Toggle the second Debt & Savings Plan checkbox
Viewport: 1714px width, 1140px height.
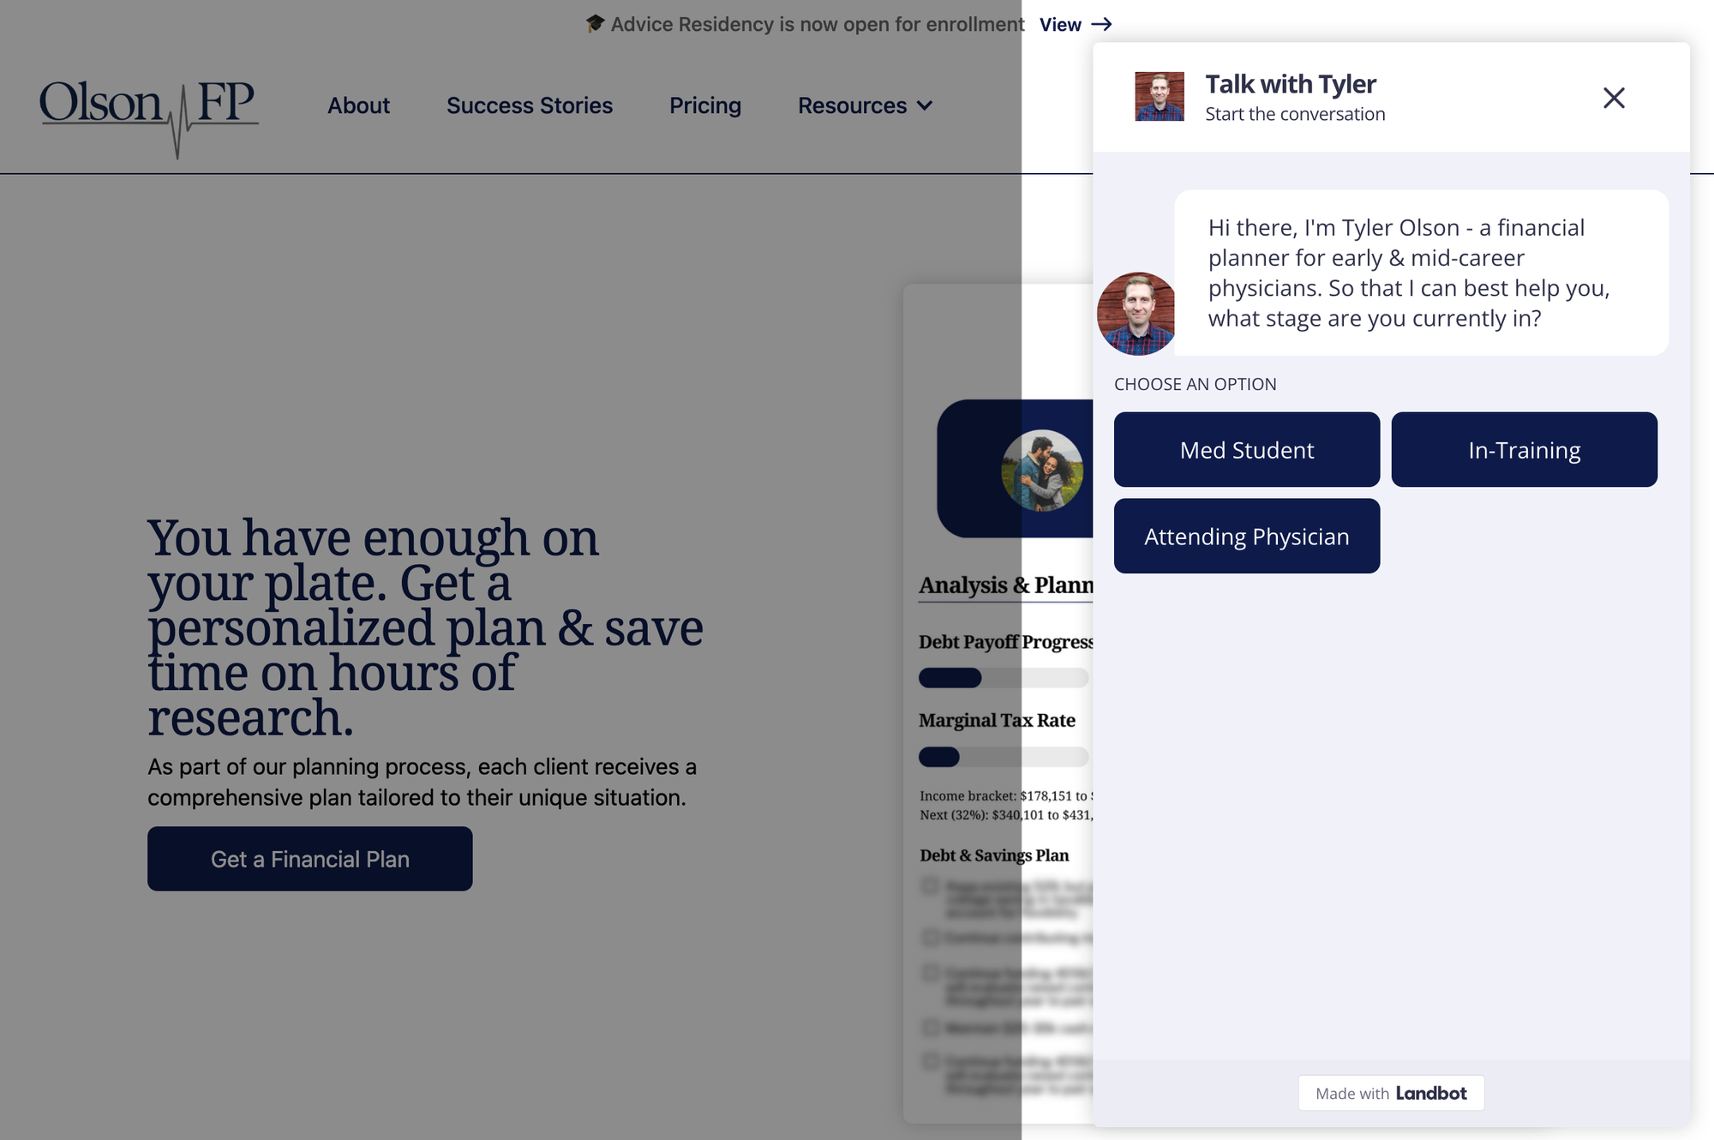[x=930, y=937]
